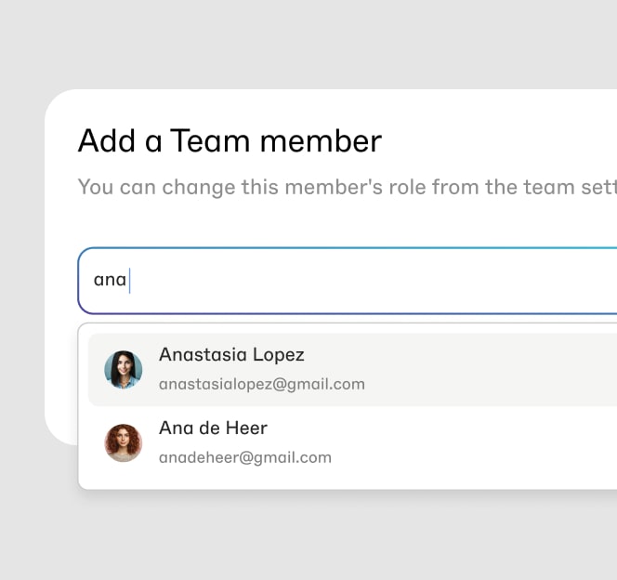Choose the Anastasia Lopez suggestion name
The image size is (617, 580).
(231, 355)
